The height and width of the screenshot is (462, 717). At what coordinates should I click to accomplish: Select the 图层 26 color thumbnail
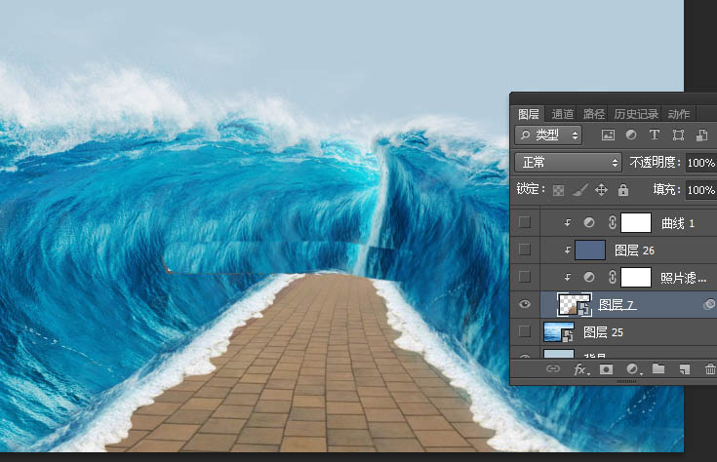point(590,250)
